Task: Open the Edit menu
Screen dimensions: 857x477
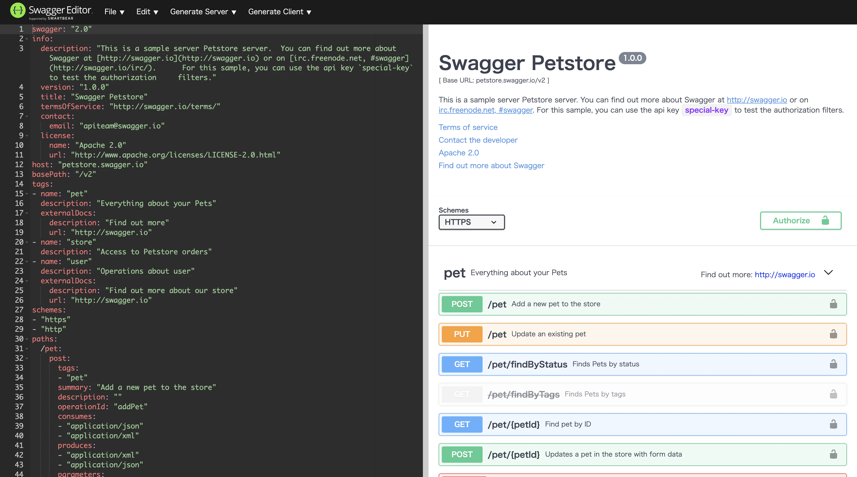Action: (147, 12)
